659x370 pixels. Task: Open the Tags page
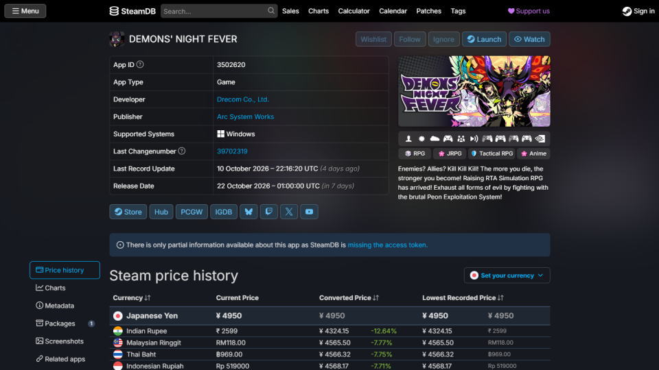pyautogui.click(x=458, y=11)
